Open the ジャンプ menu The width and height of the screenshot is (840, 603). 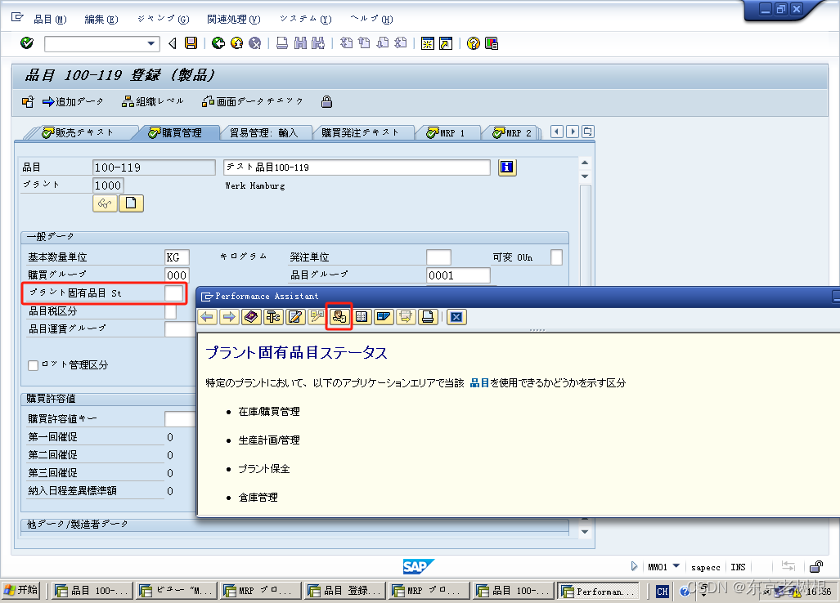click(x=163, y=20)
